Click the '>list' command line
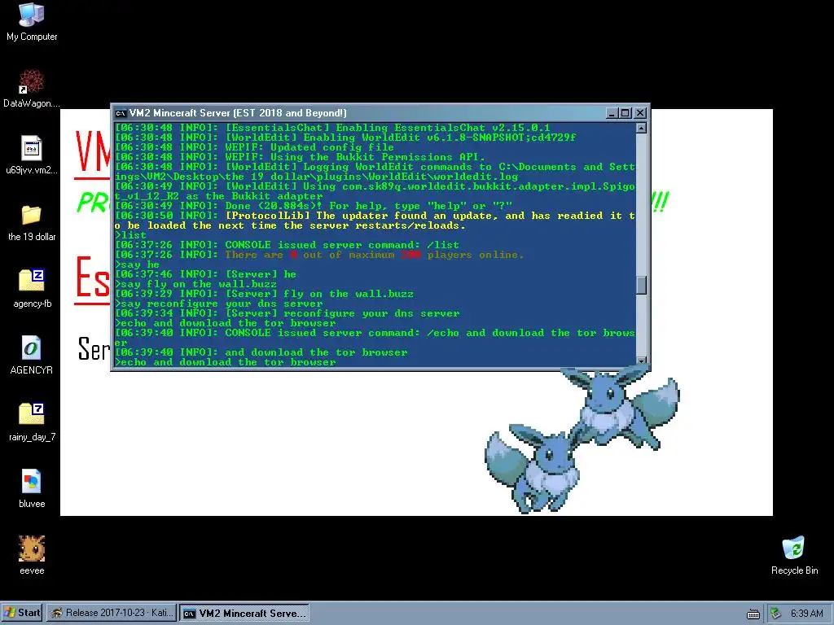The image size is (834, 625). point(131,235)
